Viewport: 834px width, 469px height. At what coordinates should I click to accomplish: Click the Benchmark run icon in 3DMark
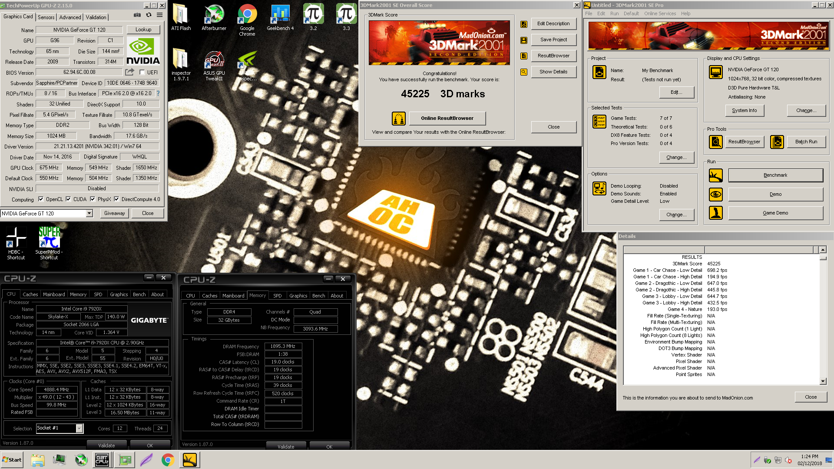pos(715,175)
